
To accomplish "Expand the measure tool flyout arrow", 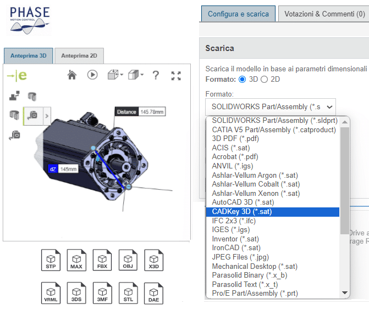I will coord(47,116).
